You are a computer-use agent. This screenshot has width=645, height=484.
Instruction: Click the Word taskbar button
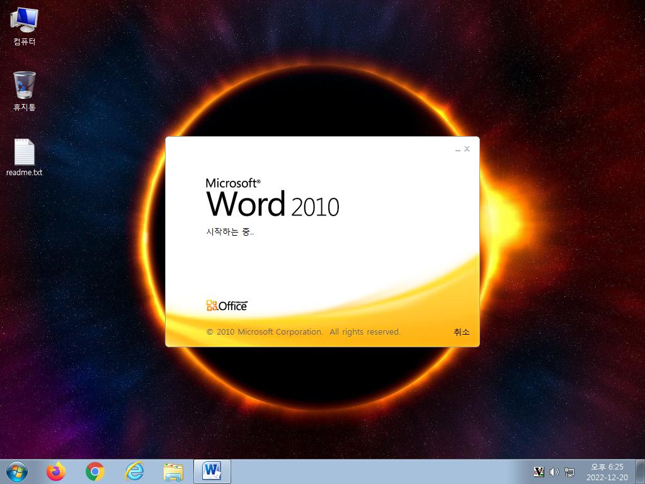[212, 471]
